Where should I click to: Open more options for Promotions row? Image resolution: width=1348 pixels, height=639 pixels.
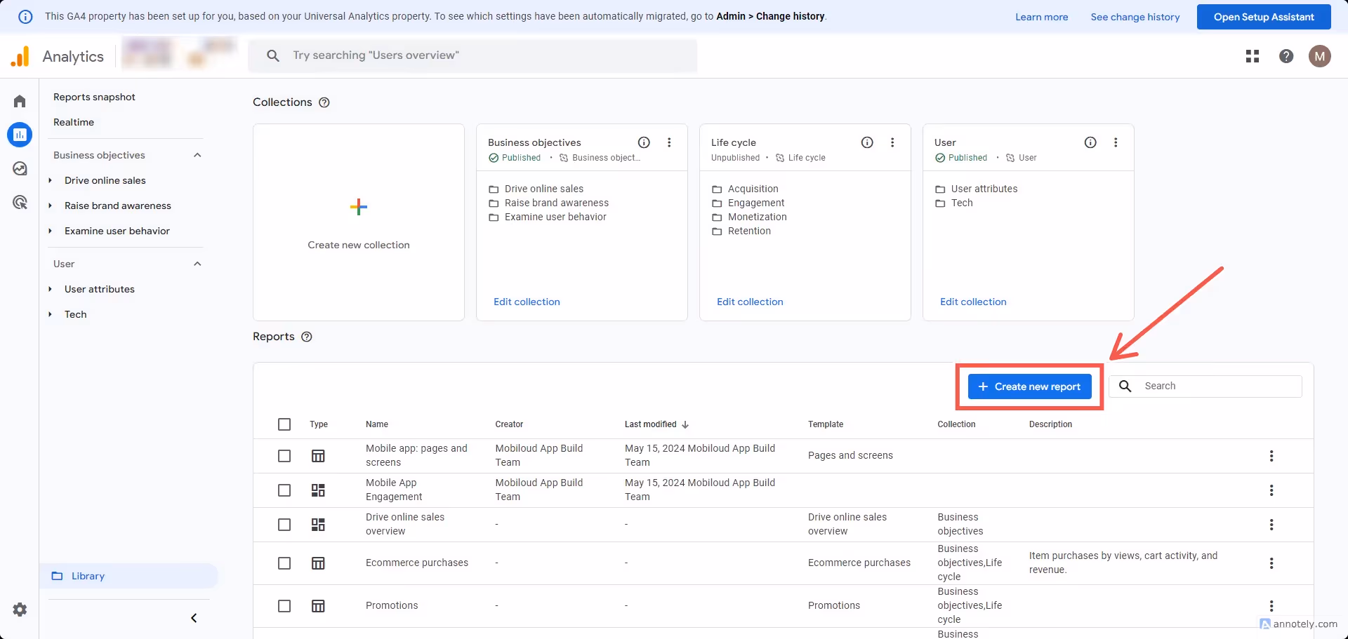(1271, 606)
